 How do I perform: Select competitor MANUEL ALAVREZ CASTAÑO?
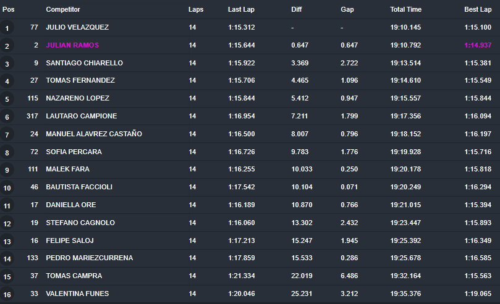click(x=94, y=134)
